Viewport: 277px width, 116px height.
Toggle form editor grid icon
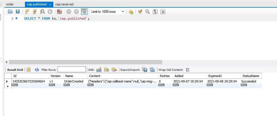28,70
